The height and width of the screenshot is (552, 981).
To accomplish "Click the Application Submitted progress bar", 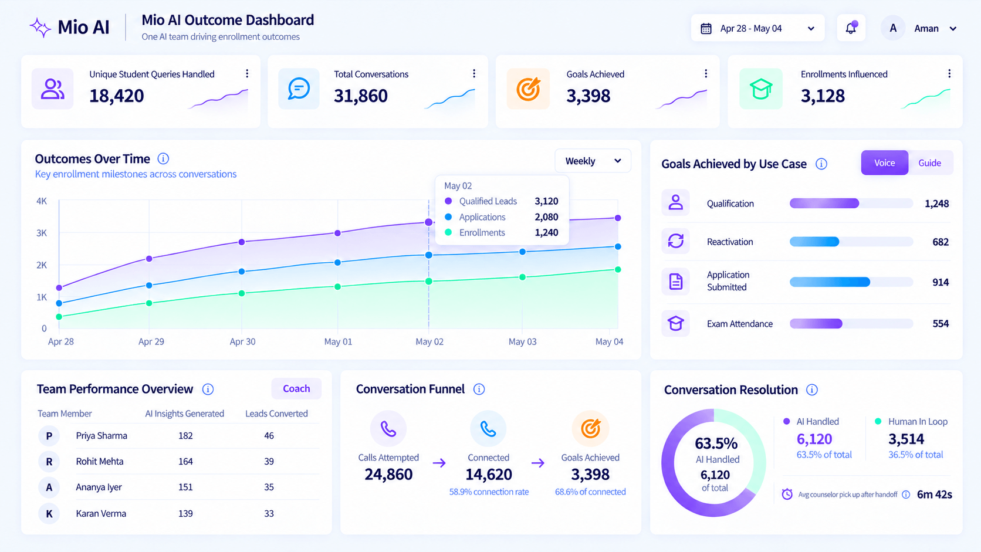I will click(x=851, y=282).
